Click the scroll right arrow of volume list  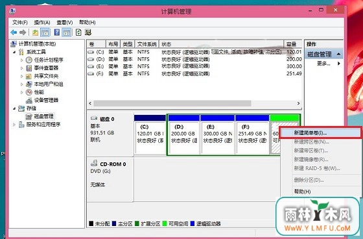coord(298,103)
